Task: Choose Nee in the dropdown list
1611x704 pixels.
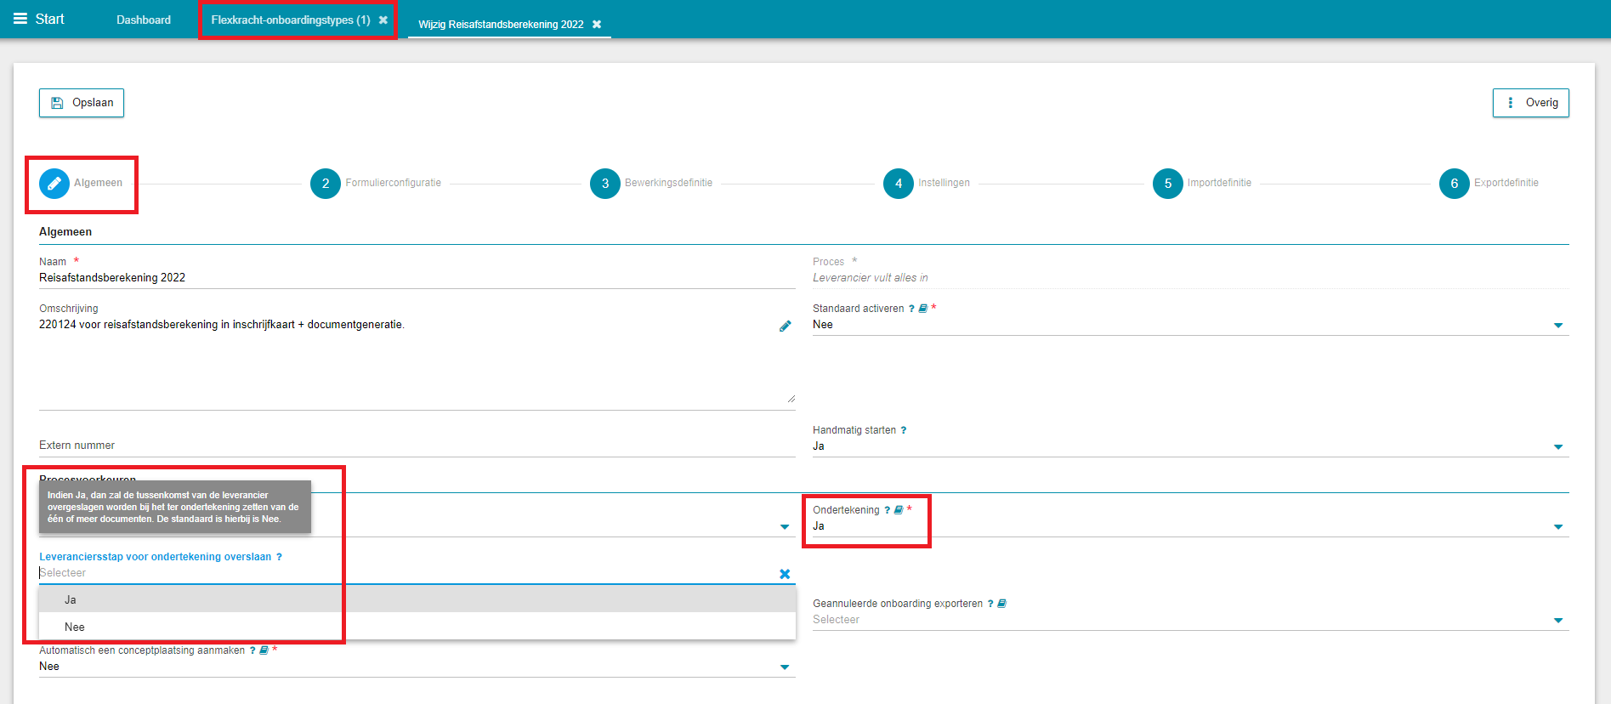Action: pos(417,627)
